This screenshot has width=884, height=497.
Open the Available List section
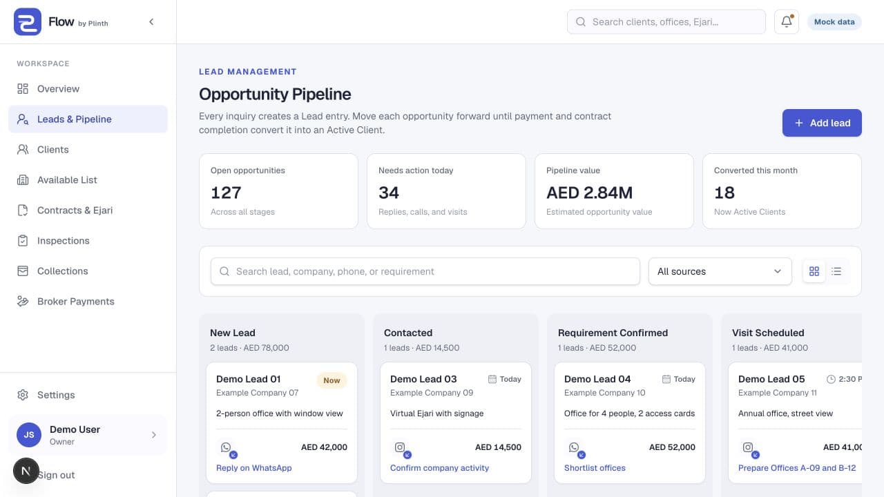click(x=88, y=179)
